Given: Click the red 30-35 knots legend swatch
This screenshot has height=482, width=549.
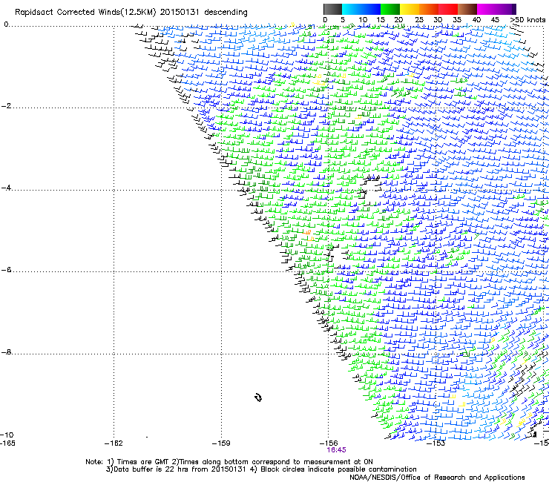Looking at the screenshot, I should click(448, 9).
